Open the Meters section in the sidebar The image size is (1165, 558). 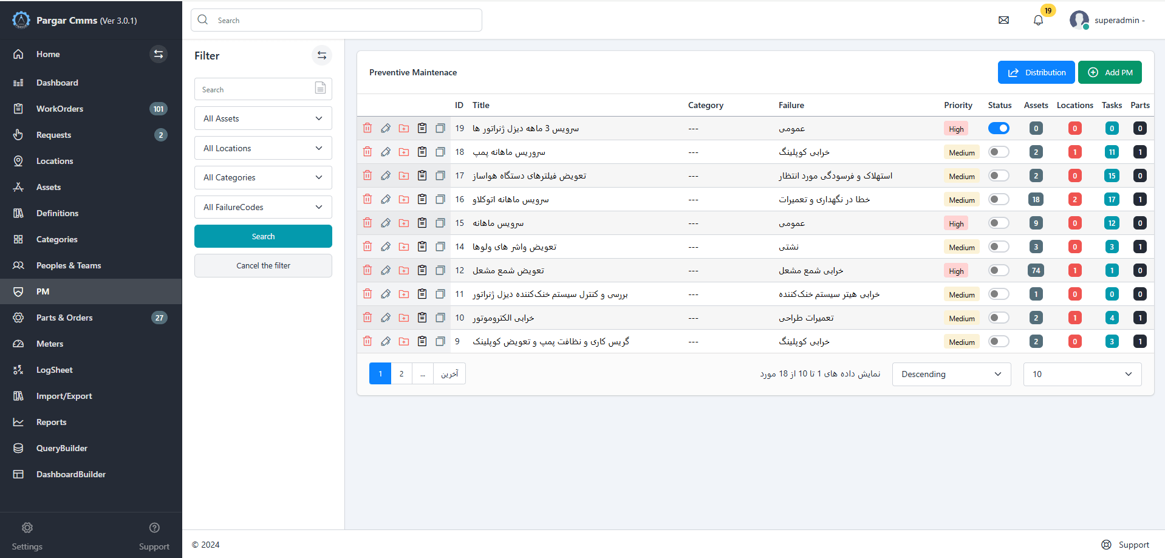[x=50, y=343]
